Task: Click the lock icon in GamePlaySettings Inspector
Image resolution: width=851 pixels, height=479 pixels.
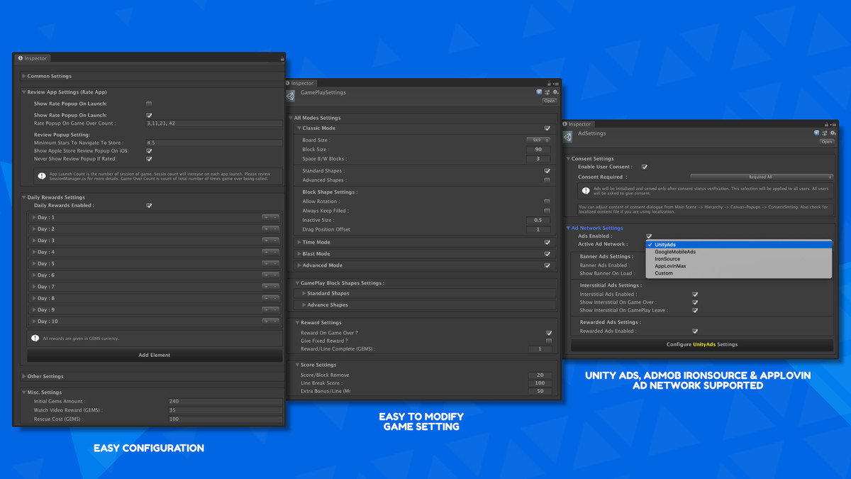Action: click(549, 83)
